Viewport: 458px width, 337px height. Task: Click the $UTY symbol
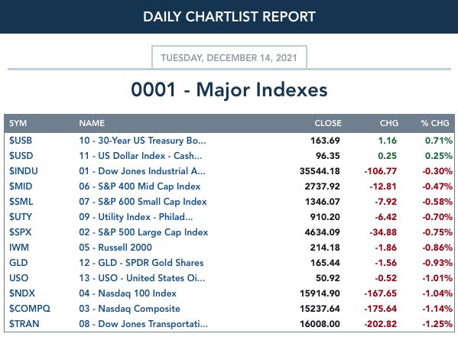coord(21,217)
